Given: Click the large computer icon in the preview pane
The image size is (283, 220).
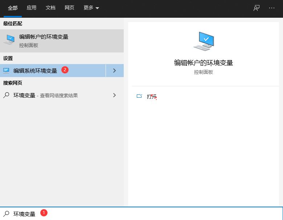Looking at the screenshot, I should coord(204,41).
